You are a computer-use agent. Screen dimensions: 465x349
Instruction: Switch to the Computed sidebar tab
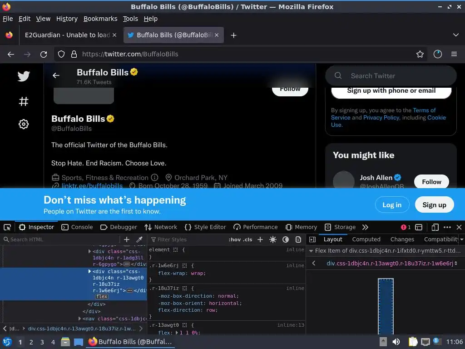click(366, 239)
